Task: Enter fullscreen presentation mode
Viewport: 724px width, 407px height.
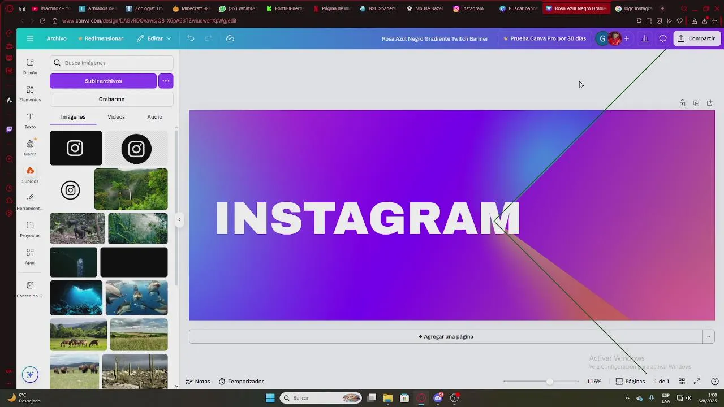Action: pos(697,382)
